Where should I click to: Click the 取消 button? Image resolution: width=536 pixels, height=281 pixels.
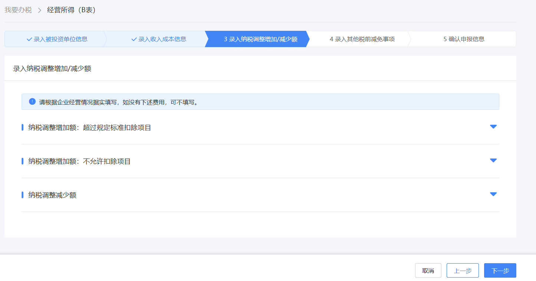(x=428, y=271)
